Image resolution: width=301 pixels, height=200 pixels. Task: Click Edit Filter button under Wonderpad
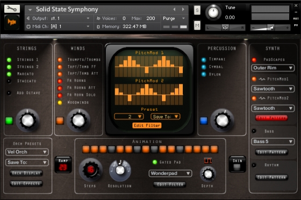tap(170, 184)
